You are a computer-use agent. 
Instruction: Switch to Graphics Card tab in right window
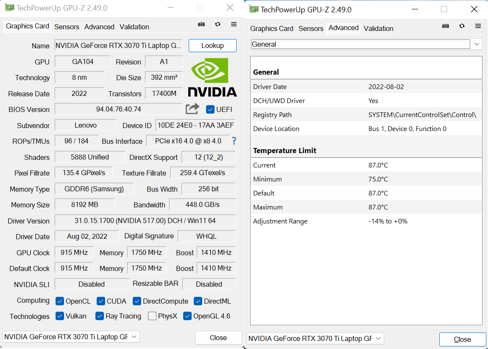[x=272, y=28]
